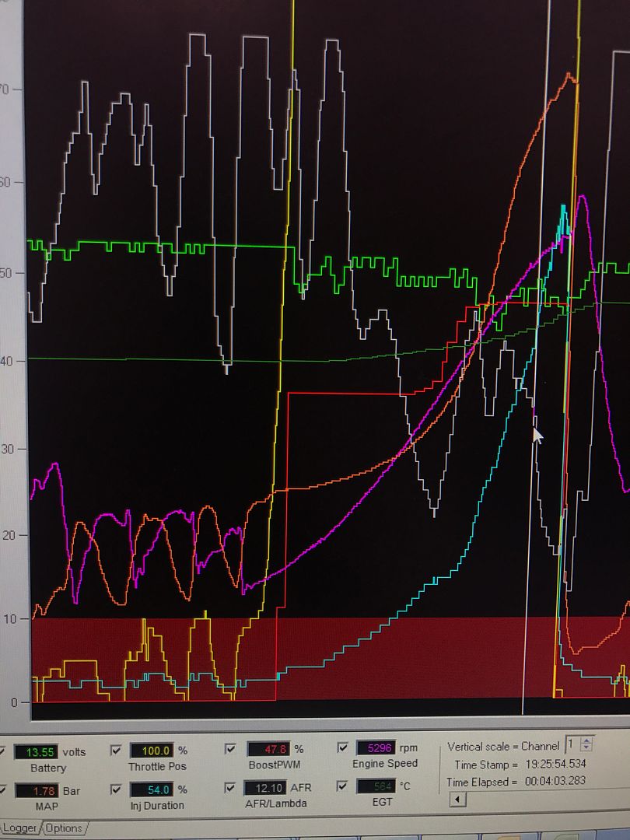Click the Inj Duration readout 54.0

point(152,789)
